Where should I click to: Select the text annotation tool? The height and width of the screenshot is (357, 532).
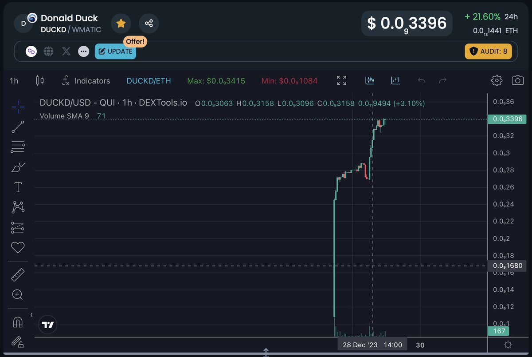[18, 187]
